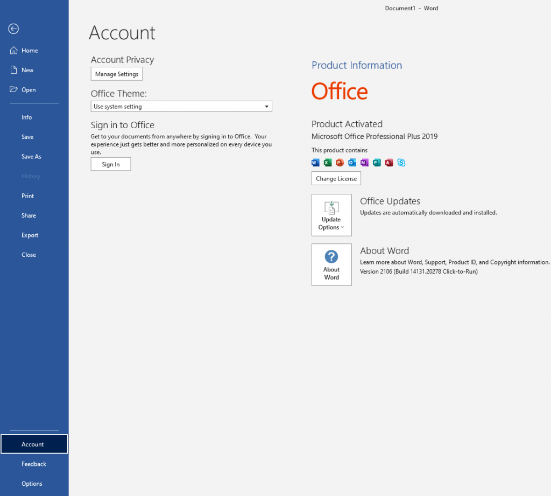The height and width of the screenshot is (496, 551).
Task: Select the Access icon
Action: point(389,162)
